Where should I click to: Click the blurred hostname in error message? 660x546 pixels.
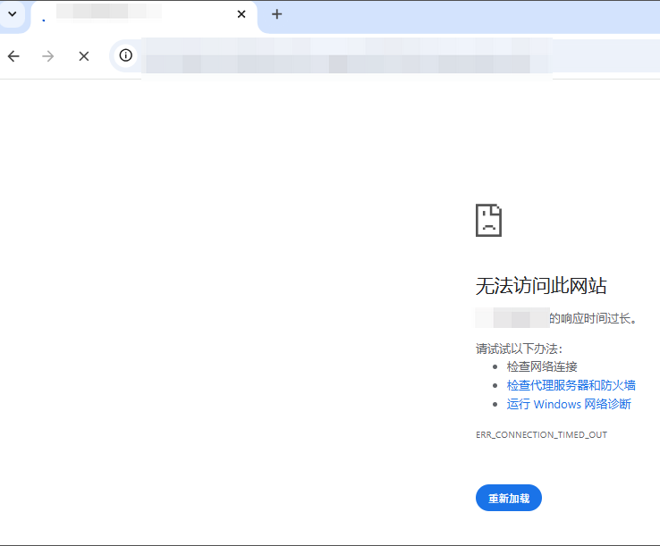[x=512, y=318]
